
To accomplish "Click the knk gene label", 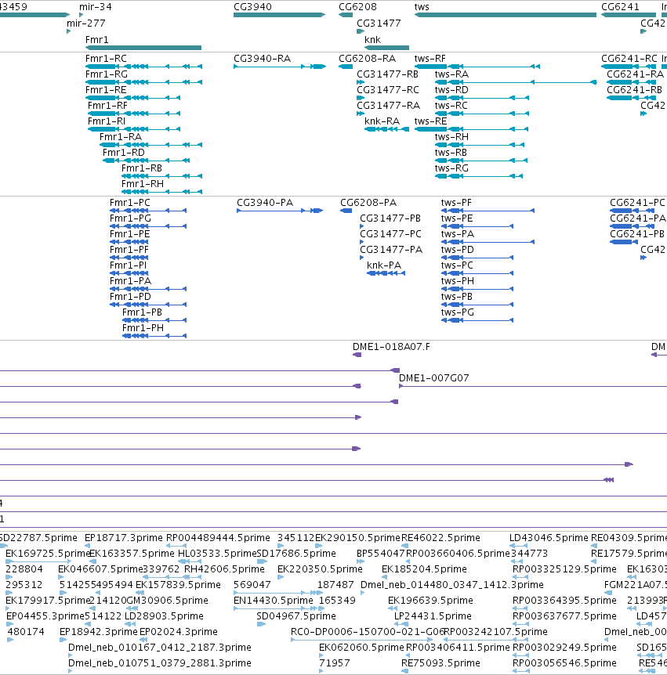I will click(373, 40).
